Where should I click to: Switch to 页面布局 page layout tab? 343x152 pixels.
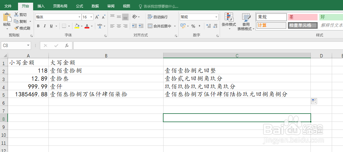60,6
